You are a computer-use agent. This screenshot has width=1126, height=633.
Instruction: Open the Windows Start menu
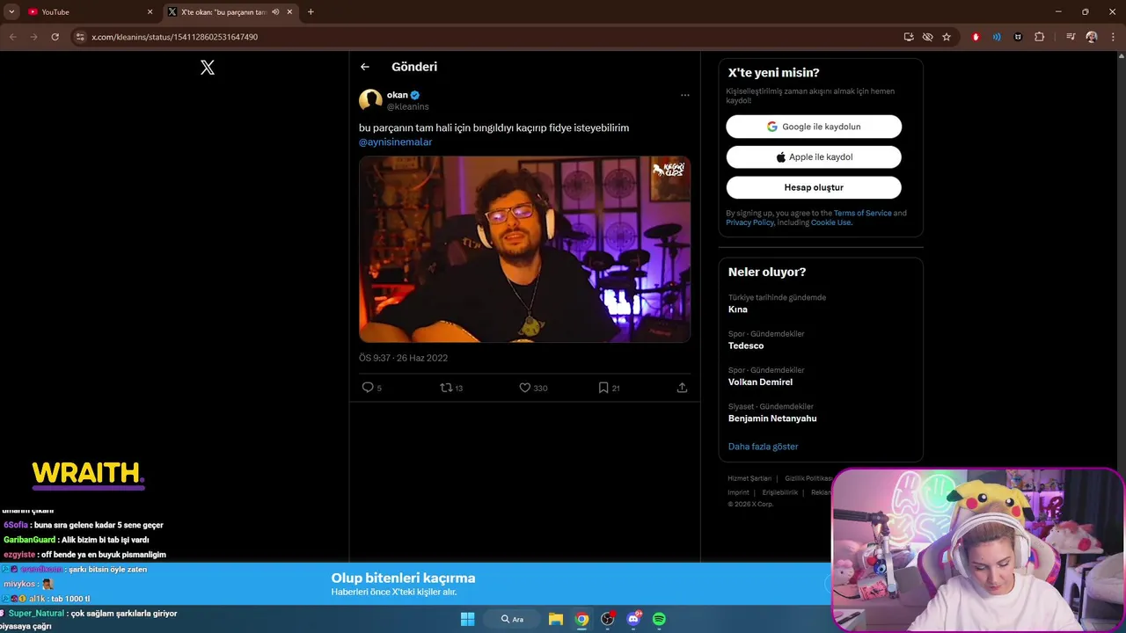pyautogui.click(x=467, y=619)
